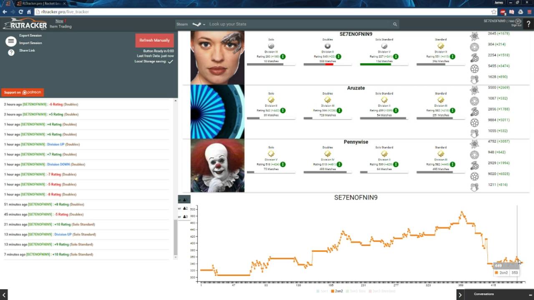Click the stat icon beside 304 (+214)
Screen dimensions: 534x300
(x=474, y=47)
